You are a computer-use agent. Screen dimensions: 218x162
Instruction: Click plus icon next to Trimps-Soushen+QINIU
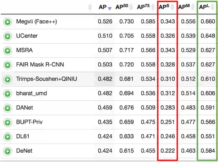pos(7,79)
